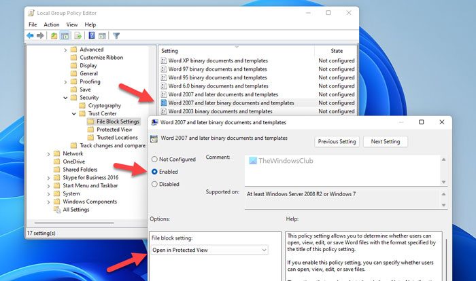Click the All Settings icon in tree
This screenshot has width=476, height=281.
coord(57,210)
